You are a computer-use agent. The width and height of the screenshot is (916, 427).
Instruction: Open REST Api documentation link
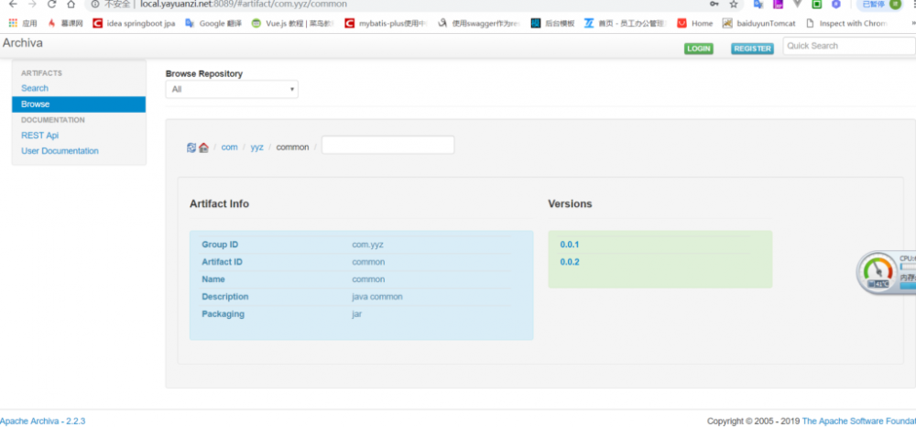(39, 135)
